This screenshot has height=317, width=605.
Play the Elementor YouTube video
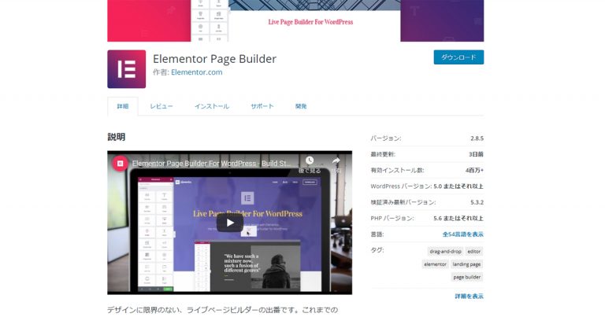click(230, 223)
